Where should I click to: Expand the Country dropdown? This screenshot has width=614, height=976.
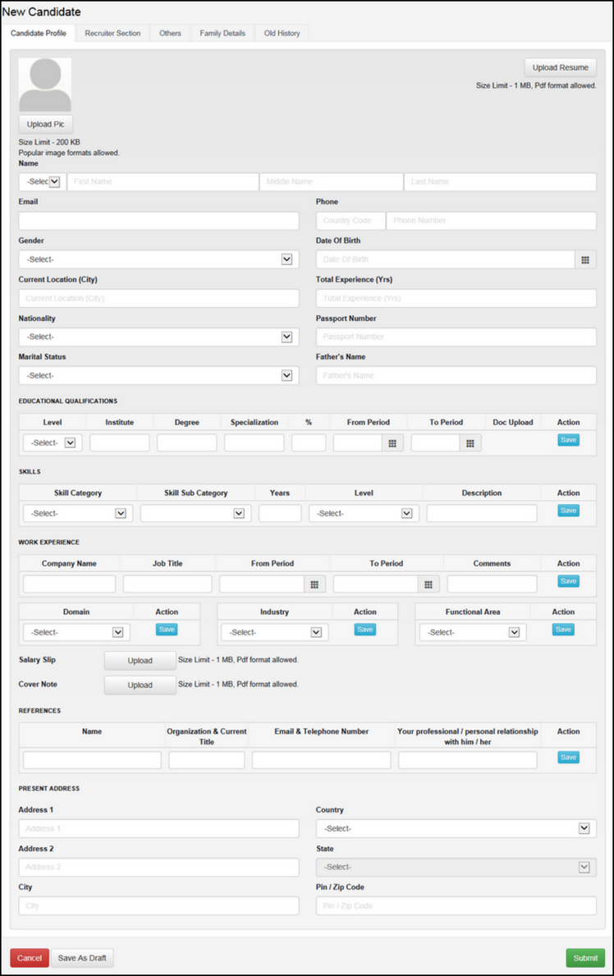pos(456,828)
